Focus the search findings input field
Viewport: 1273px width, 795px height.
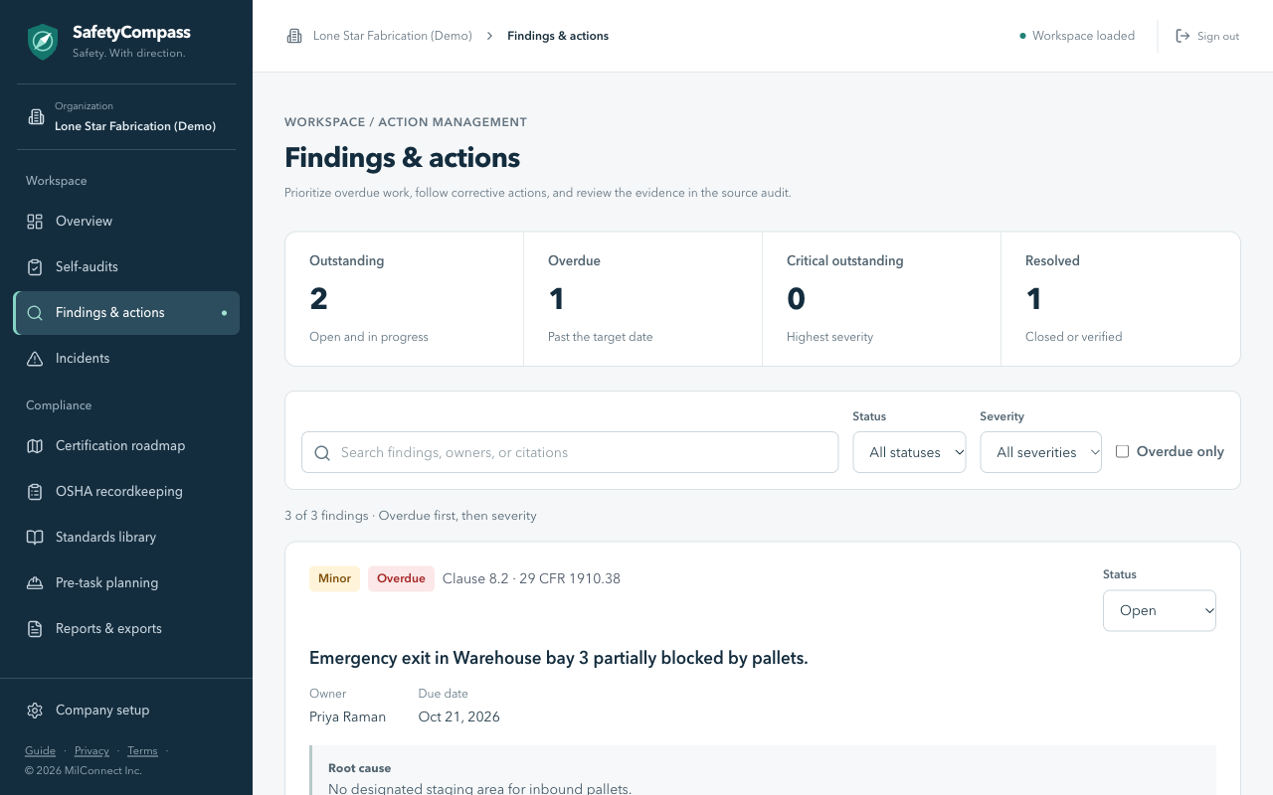coord(570,452)
